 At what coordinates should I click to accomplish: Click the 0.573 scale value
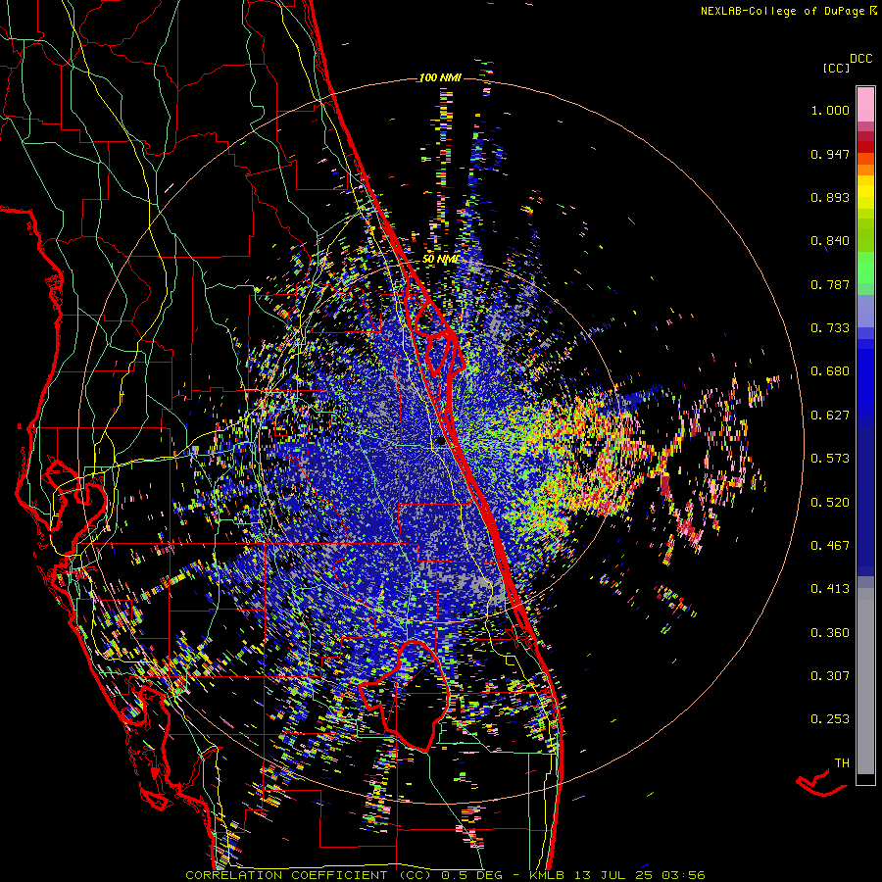830,459
